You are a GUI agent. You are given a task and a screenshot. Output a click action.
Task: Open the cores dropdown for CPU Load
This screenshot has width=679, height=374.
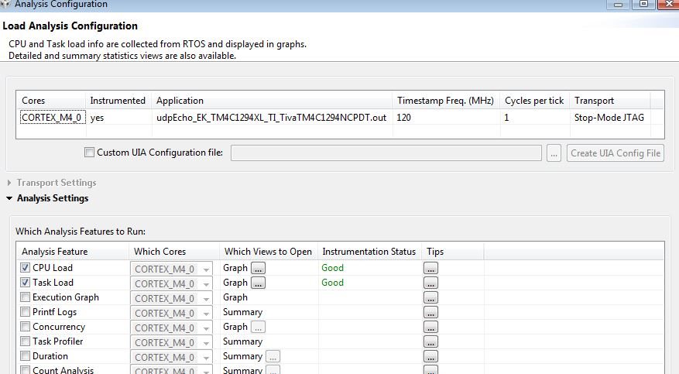click(x=171, y=269)
